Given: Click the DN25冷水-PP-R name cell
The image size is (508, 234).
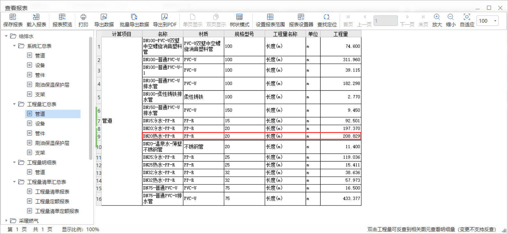Looking at the screenshot, I should (x=163, y=157).
